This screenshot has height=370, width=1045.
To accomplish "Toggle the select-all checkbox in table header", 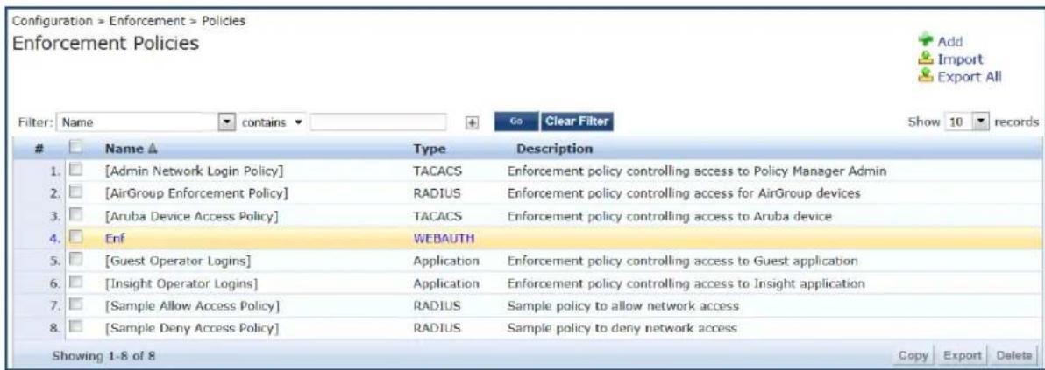I will [76, 148].
